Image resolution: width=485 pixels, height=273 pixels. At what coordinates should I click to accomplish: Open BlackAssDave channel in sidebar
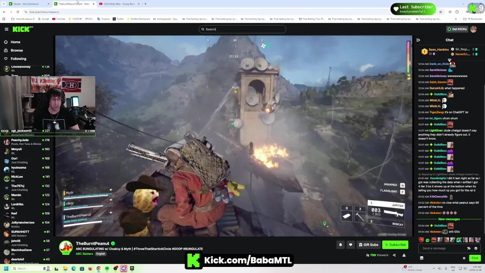click(27, 252)
